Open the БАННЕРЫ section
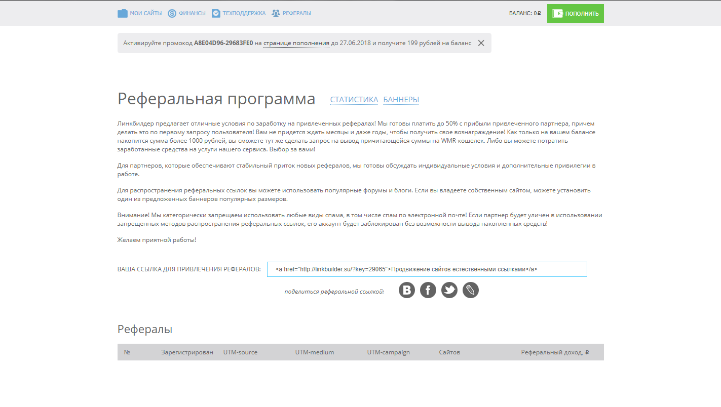721x407 pixels. tap(401, 99)
